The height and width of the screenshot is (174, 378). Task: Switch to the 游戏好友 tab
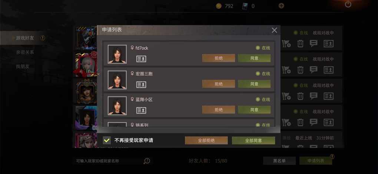[25, 38]
